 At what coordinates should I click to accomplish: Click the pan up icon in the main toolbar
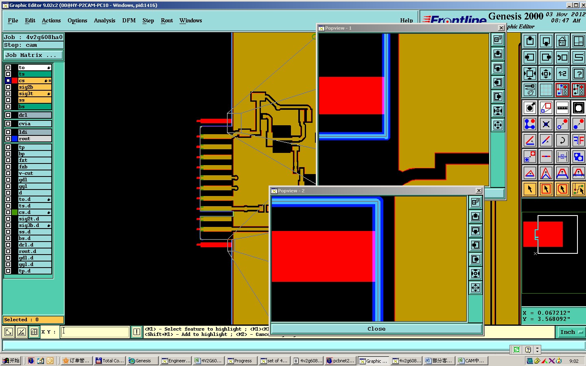point(530,41)
